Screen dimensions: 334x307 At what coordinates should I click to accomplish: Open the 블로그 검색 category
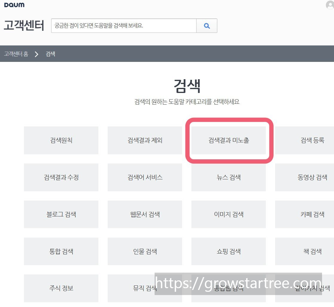click(x=61, y=214)
